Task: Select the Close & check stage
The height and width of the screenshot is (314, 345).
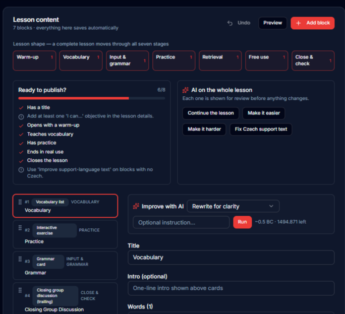Action: click(313, 60)
